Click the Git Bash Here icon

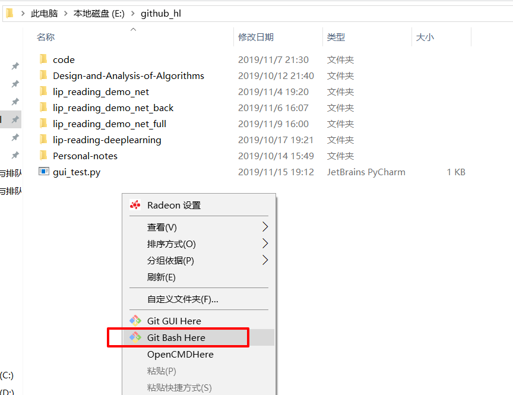click(135, 337)
